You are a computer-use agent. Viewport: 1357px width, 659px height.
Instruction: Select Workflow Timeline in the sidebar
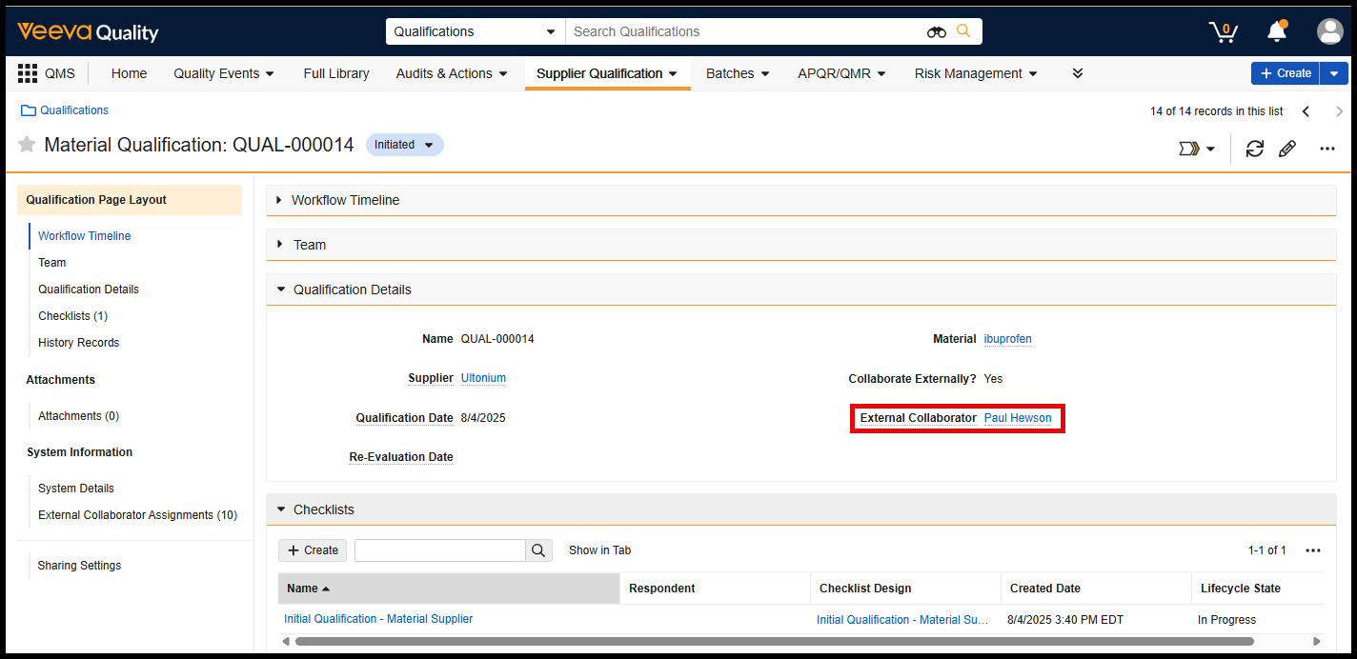click(x=85, y=236)
